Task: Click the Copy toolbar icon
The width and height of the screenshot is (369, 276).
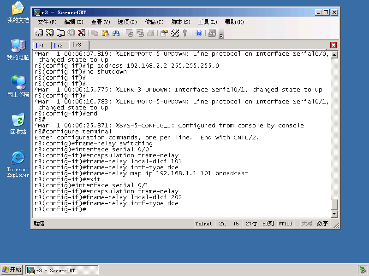Action: pos(95,33)
